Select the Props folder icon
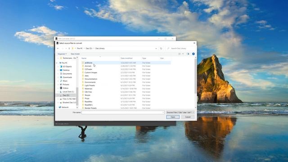The image size is (288, 162). click(x=83, y=99)
